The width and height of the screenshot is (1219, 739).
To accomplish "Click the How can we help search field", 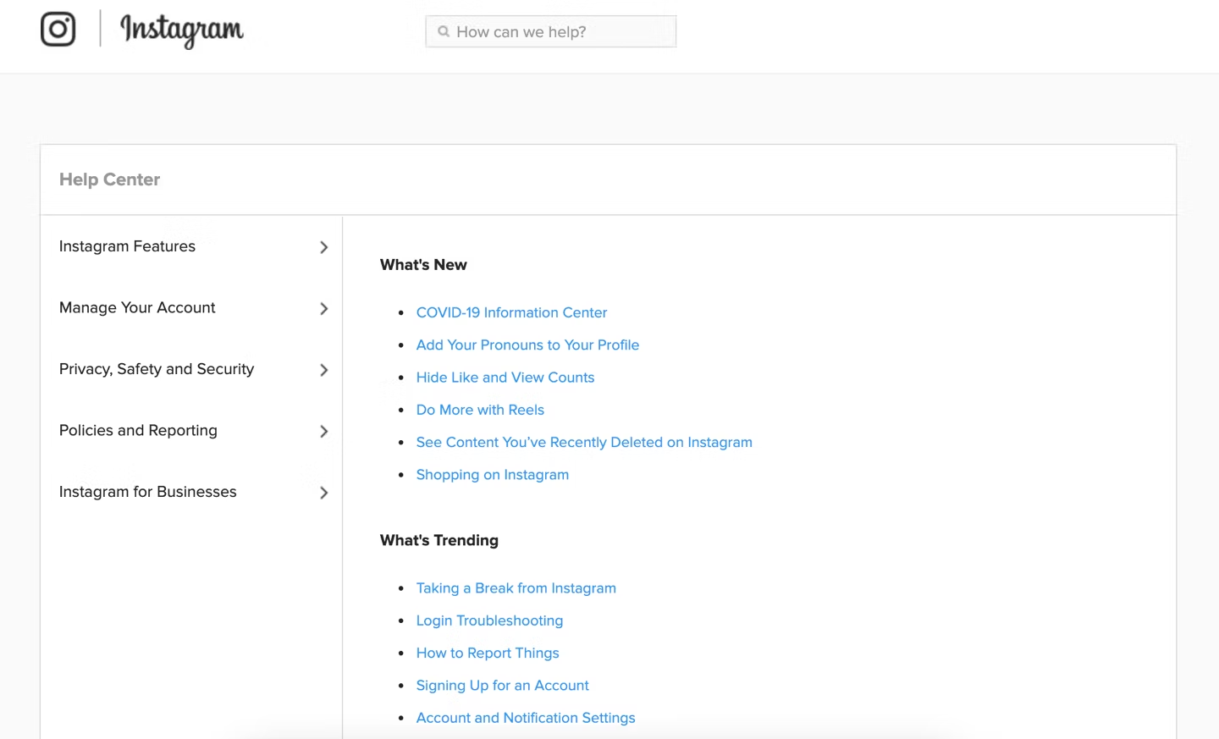I will 550,30.
